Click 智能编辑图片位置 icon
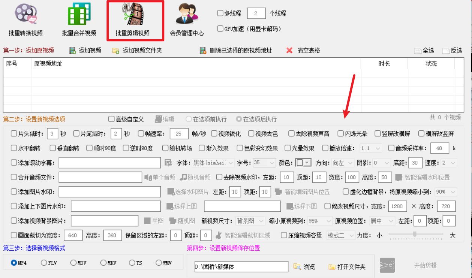This screenshot has height=278, width=472. 278,191
